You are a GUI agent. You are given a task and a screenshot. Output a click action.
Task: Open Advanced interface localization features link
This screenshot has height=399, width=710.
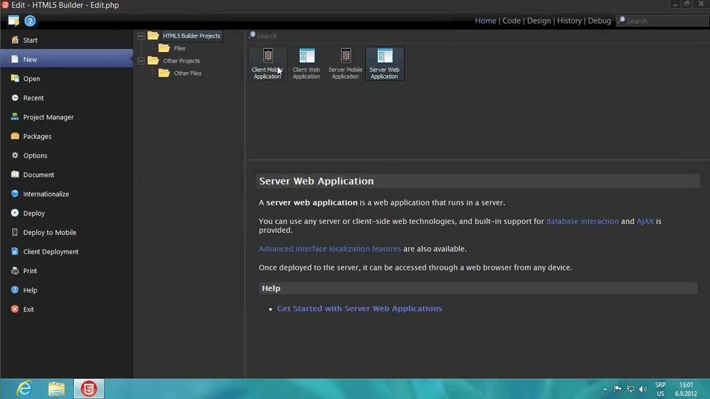point(329,249)
